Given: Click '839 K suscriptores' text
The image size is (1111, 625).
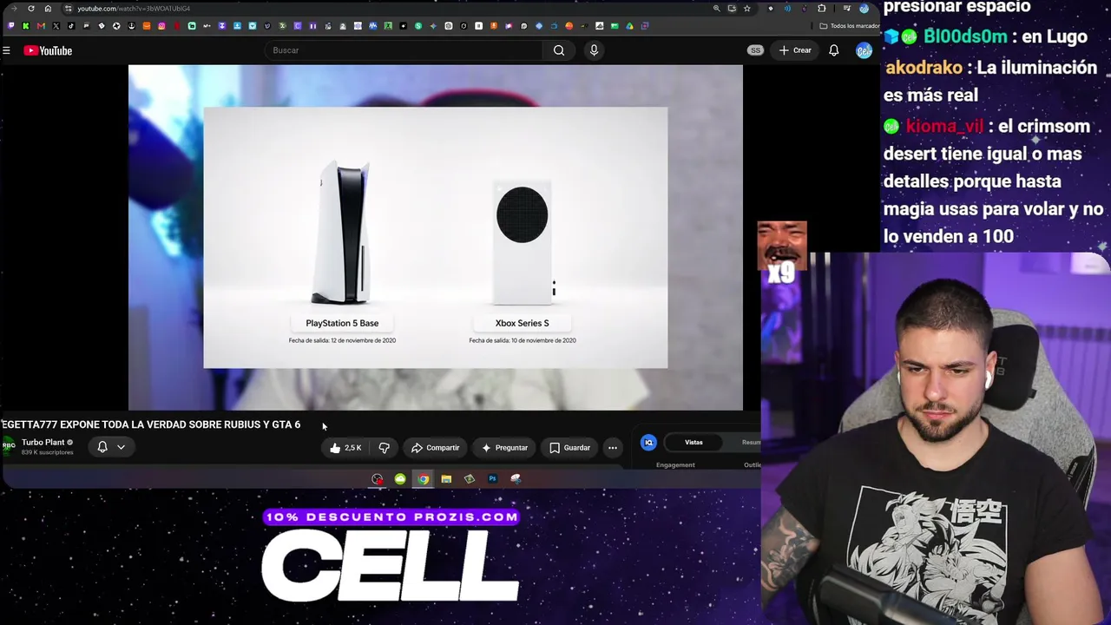Looking at the screenshot, I should pos(48,453).
